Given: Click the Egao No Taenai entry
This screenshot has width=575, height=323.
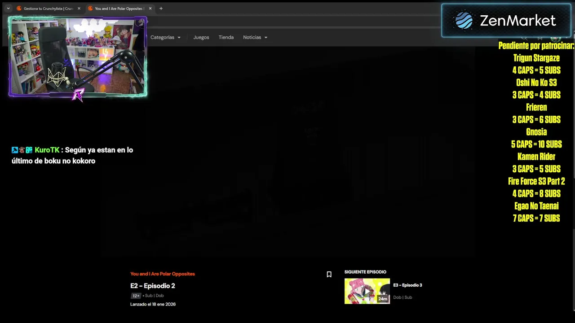Looking at the screenshot, I should pos(536,206).
